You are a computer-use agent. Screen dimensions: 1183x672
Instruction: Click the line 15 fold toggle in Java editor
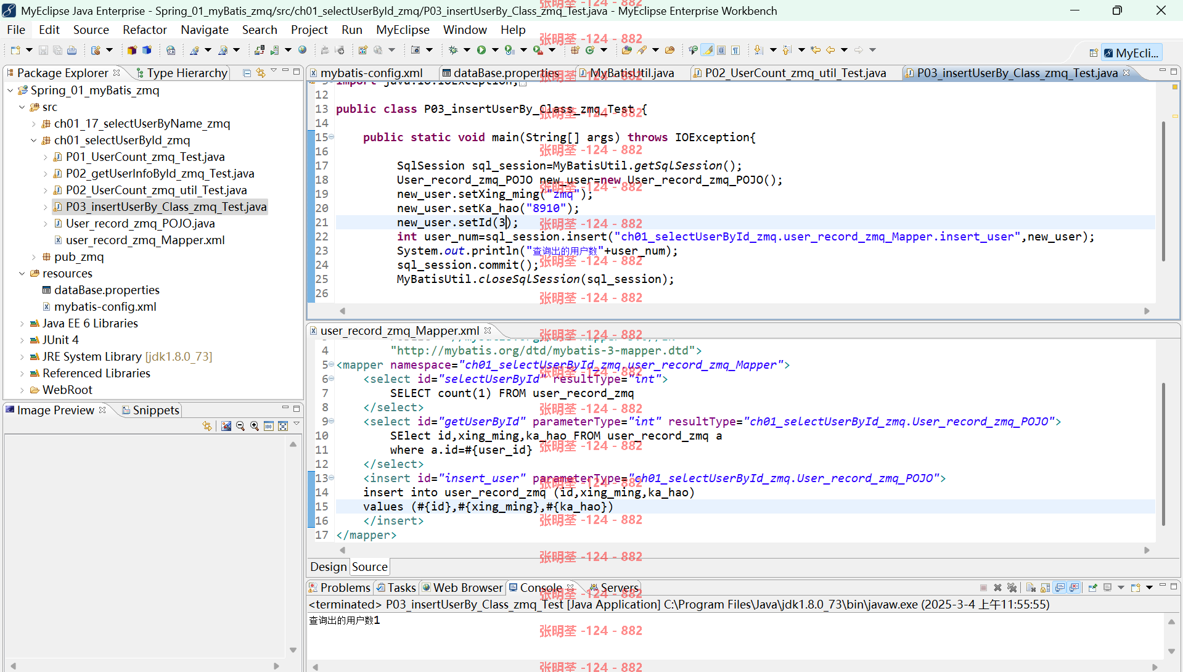pos(332,137)
